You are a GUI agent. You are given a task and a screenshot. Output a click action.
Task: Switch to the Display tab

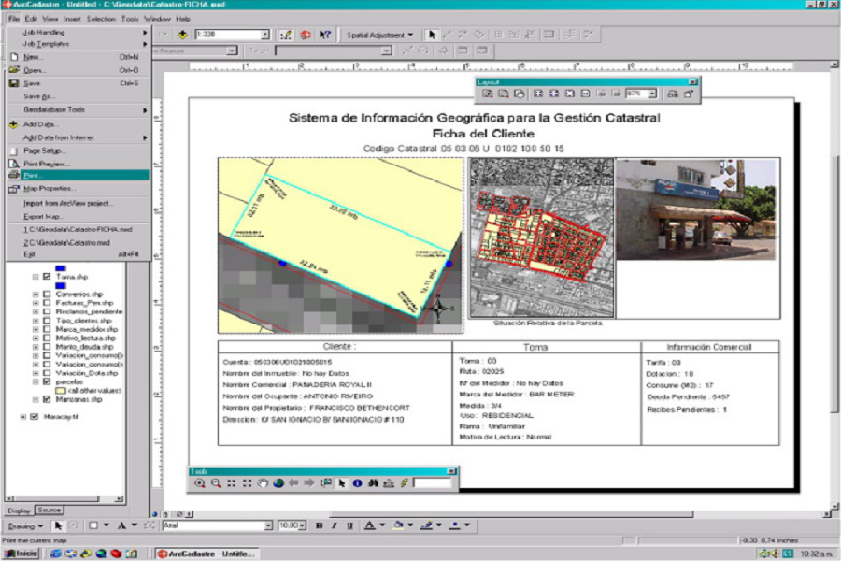(20, 511)
